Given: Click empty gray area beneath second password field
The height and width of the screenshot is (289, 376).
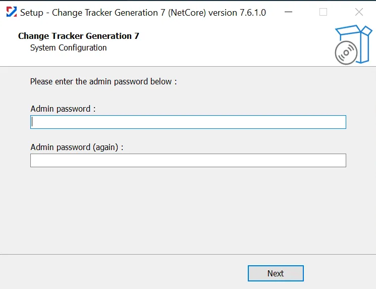Looking at the screenshot, I should point(188,209).
